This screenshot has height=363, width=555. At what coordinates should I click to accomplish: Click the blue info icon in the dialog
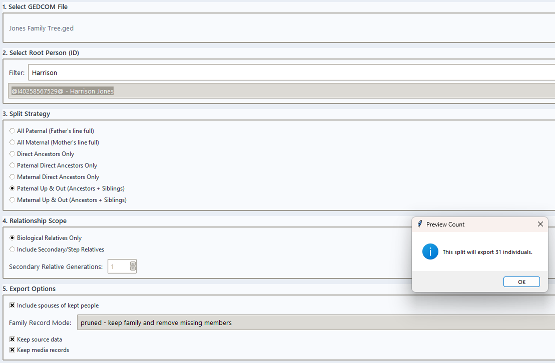[430, 252]
